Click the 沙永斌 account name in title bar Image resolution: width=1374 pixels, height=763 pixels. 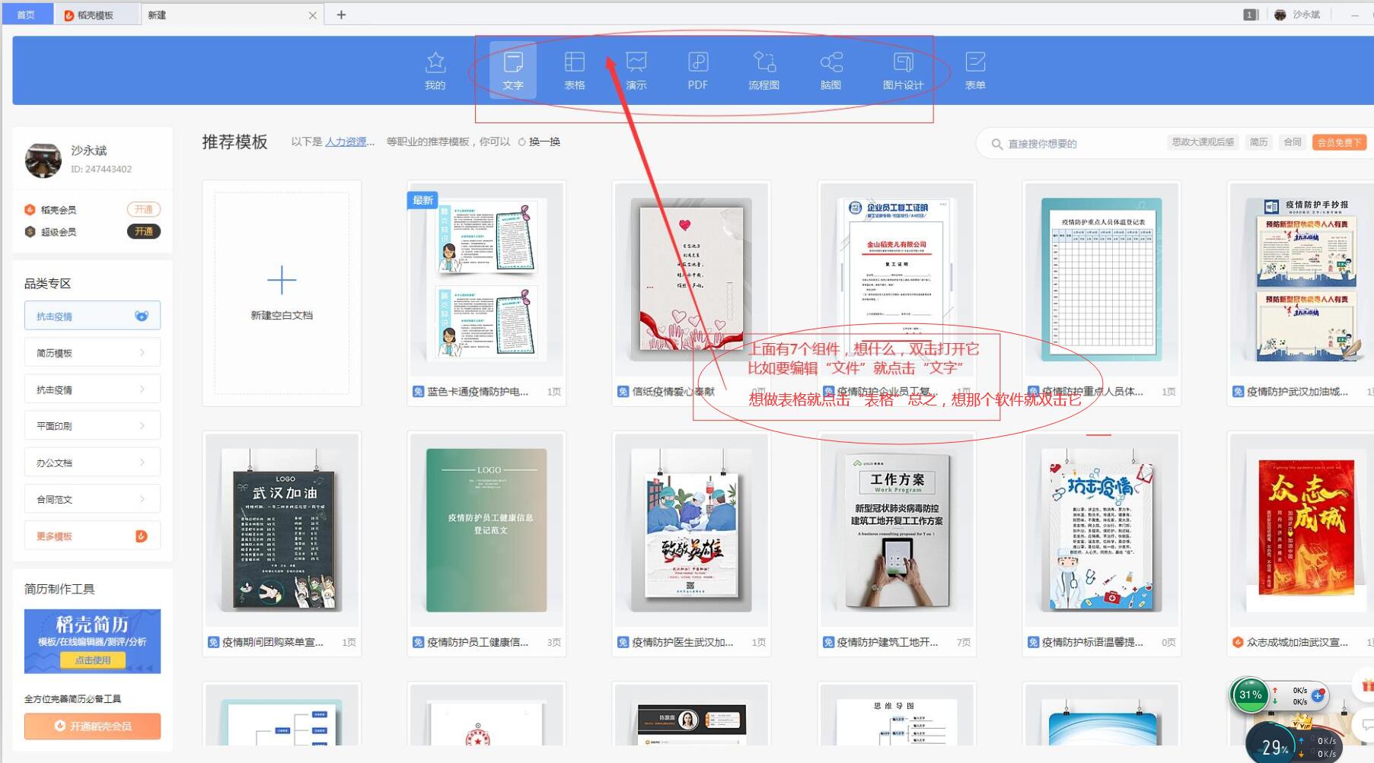tap(1306, 14)
